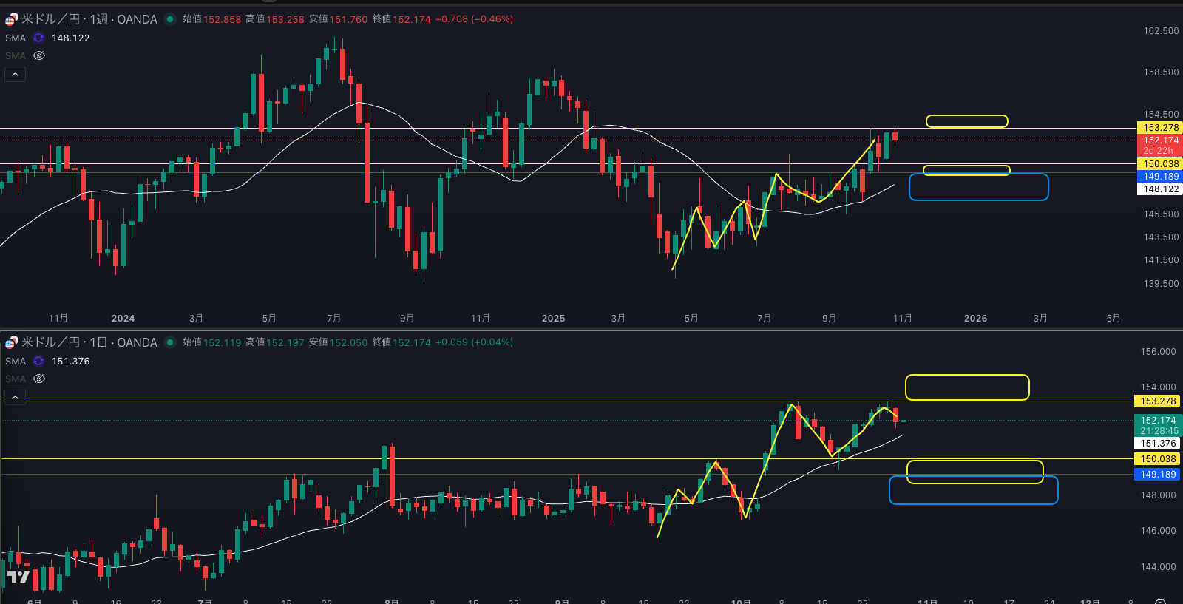
Task: Click the purple SMA refresh icon in daily chart
Action: click(38, 361)
